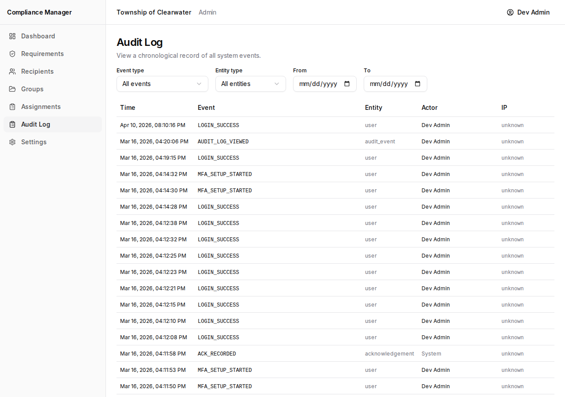This screenshot has width=565, height=397.
Task: Open the Recipients section
Action: tap(53, 71)
